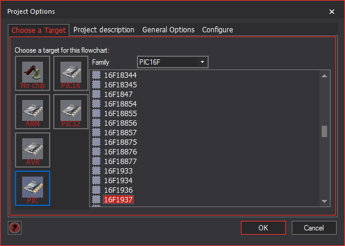Select 16F1847 from the device list
This screenshot has width=345, height=246.
pos(118,94)
